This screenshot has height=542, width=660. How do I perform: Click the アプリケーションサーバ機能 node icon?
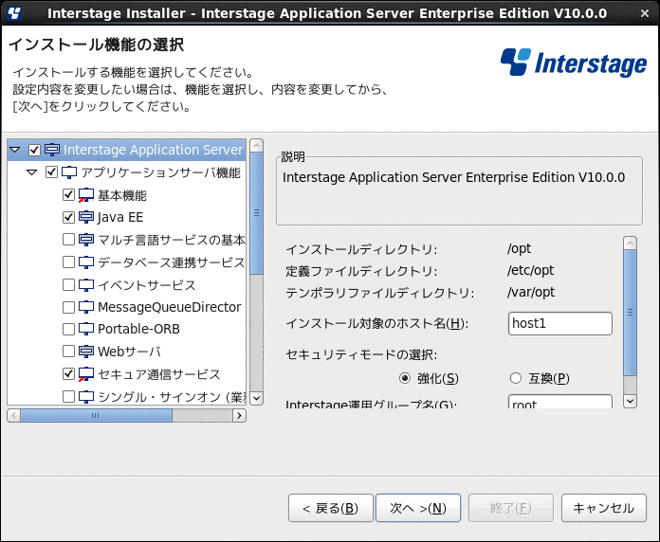pyautogui.click(x=69, y=172)
